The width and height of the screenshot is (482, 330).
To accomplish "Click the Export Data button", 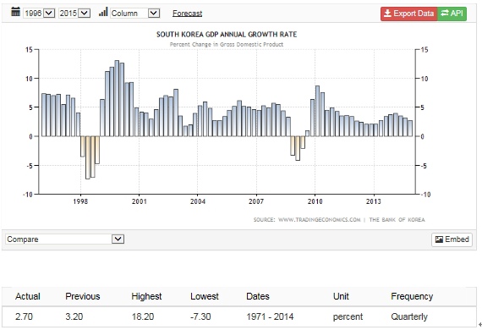I will pyautogui.click(x=408, y=14).
